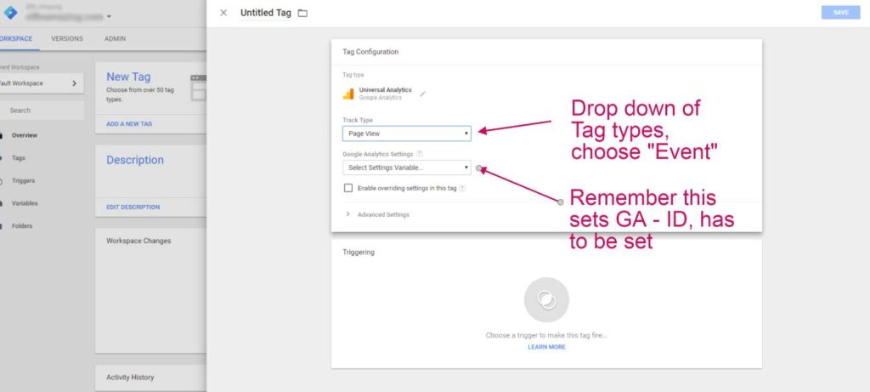Screen dimensions: 870x392
Task: Click the Description card heading
Action: [135, 160]
